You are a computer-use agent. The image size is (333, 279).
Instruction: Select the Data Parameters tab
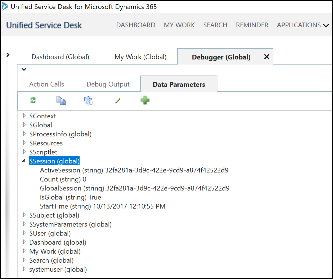click(x=179, y=85)
